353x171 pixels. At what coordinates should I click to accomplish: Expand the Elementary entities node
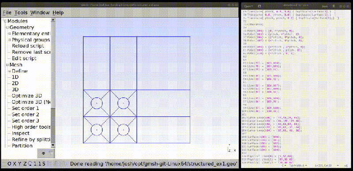tap(10, 34)
